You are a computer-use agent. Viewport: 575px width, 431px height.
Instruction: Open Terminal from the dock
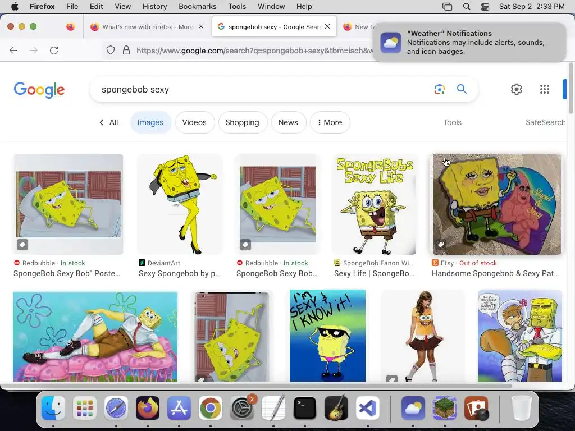coord(305,408)
